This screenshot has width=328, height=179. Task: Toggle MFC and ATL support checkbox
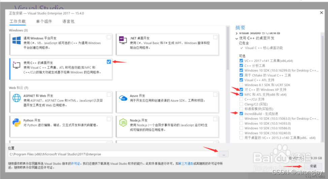click(241, 95)
